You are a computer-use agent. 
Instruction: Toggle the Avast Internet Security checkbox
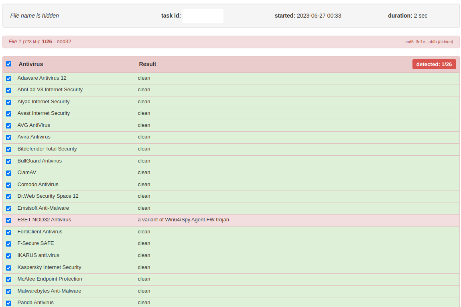(x=9, y=114)
